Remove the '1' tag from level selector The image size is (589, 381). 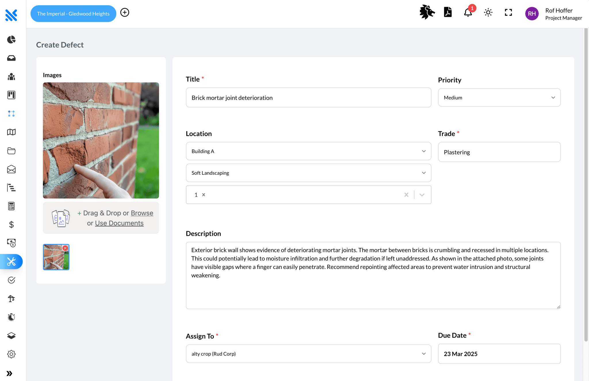click(x=204, y=195)
